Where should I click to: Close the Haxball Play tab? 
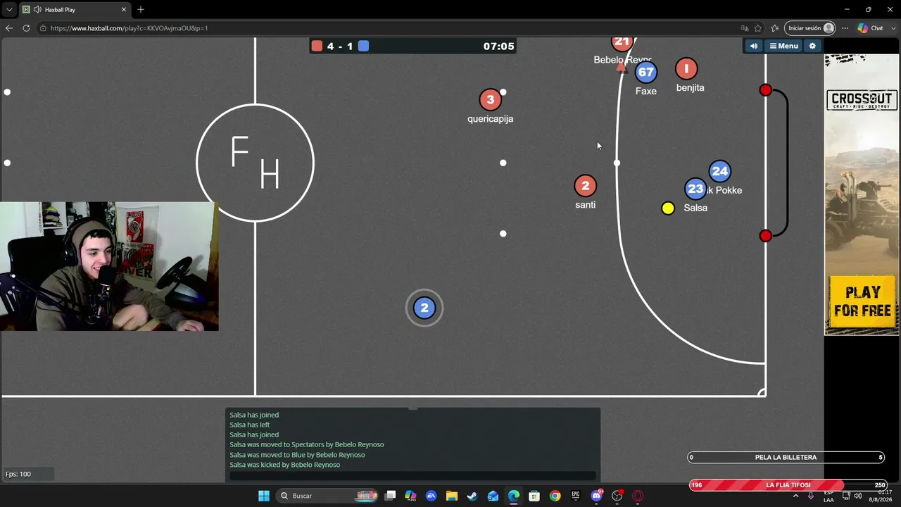[x=124, y=10]
